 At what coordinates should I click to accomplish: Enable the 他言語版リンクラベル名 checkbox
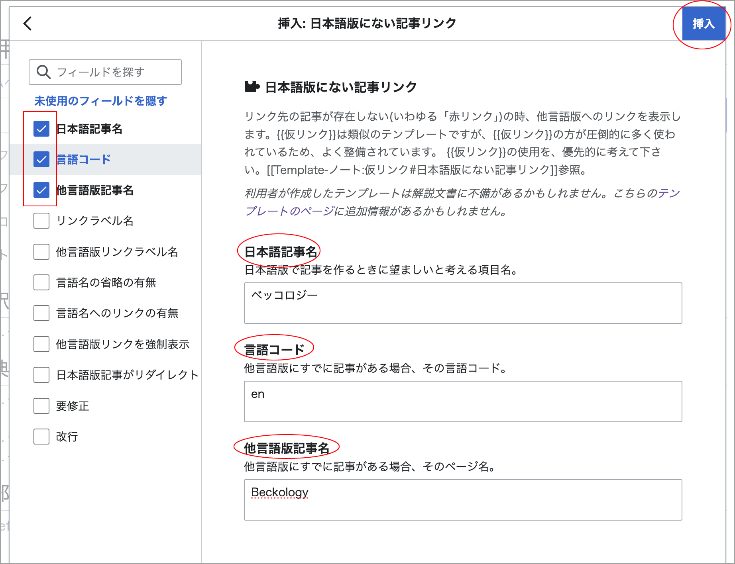pos(41,252)
